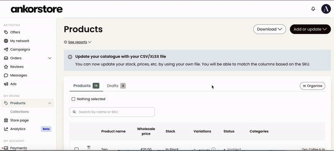Open the Add or update dropdown
Viewport: 334px width, 151px height.
click(x=310, y=29)
